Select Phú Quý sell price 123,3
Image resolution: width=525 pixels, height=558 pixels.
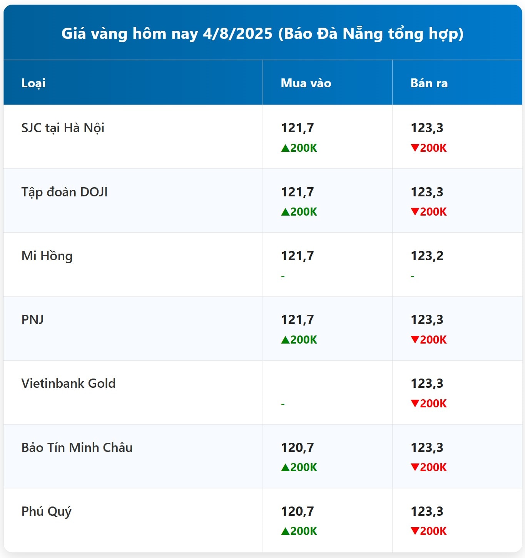[x=427, y=511]
